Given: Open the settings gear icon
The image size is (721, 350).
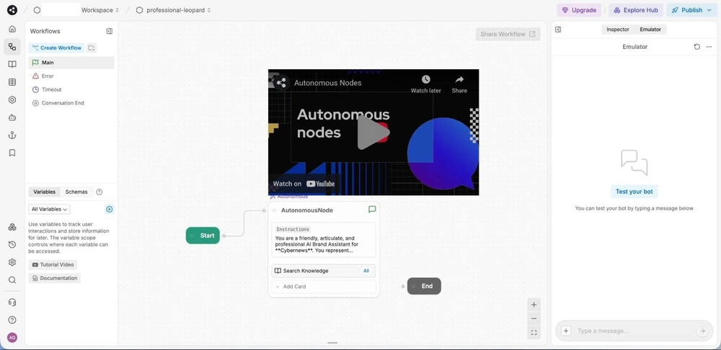Looking at the screenshot, I should [x=12, y=262].
